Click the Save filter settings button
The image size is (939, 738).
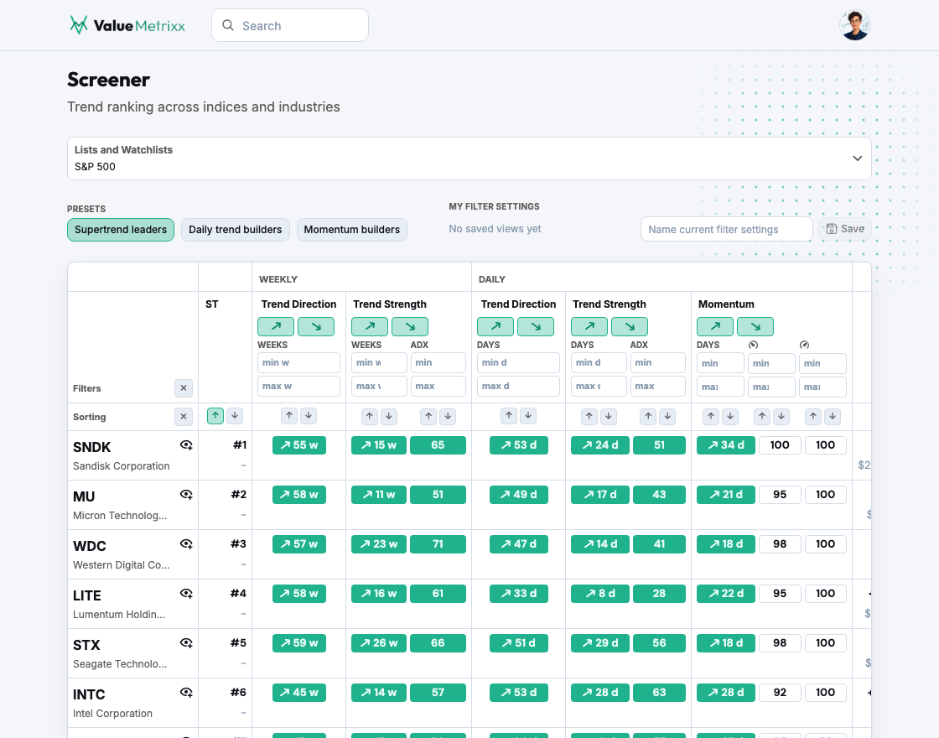point(845,229)
